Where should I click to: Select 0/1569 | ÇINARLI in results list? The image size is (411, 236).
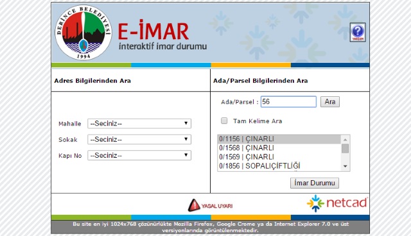[279, 156]
